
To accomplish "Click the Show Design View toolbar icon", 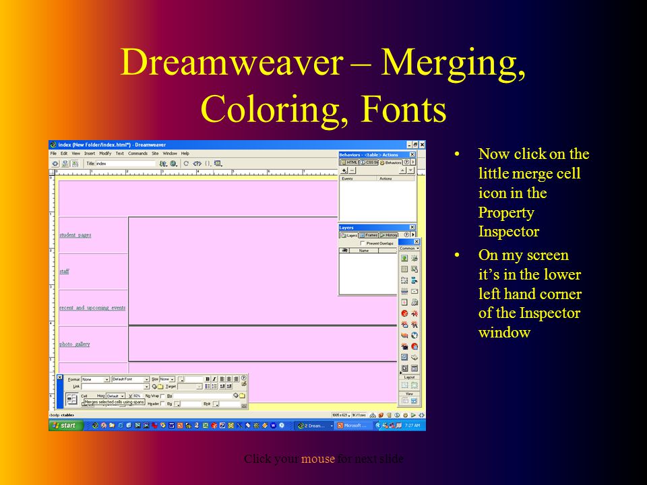I will 75,164.
